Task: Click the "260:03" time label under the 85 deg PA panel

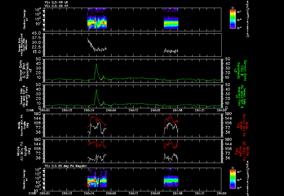Action: 67,193
